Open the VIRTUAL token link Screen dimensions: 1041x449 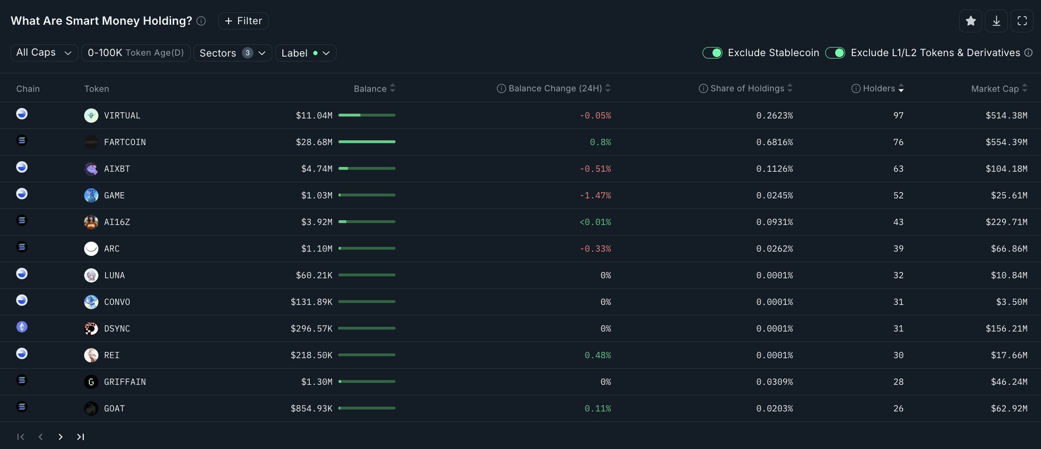pyautogui.click(x=122, y=116)
